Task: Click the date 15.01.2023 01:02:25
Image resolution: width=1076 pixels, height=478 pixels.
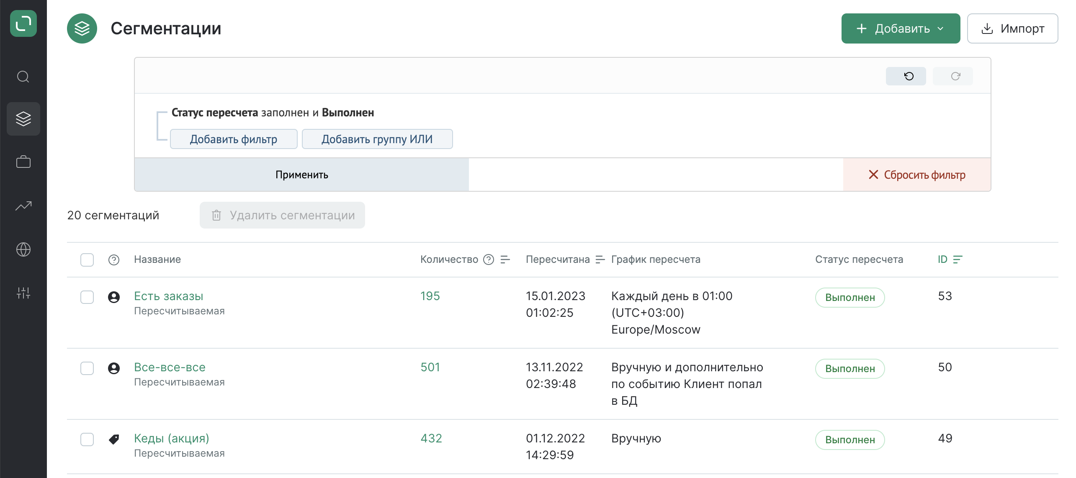Action: (x=556, y=304)
